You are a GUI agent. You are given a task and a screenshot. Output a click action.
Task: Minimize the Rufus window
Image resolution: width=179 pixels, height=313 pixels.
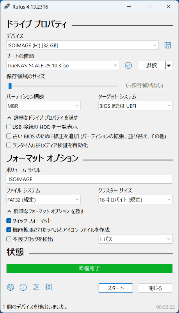click(x=129, y=7)
